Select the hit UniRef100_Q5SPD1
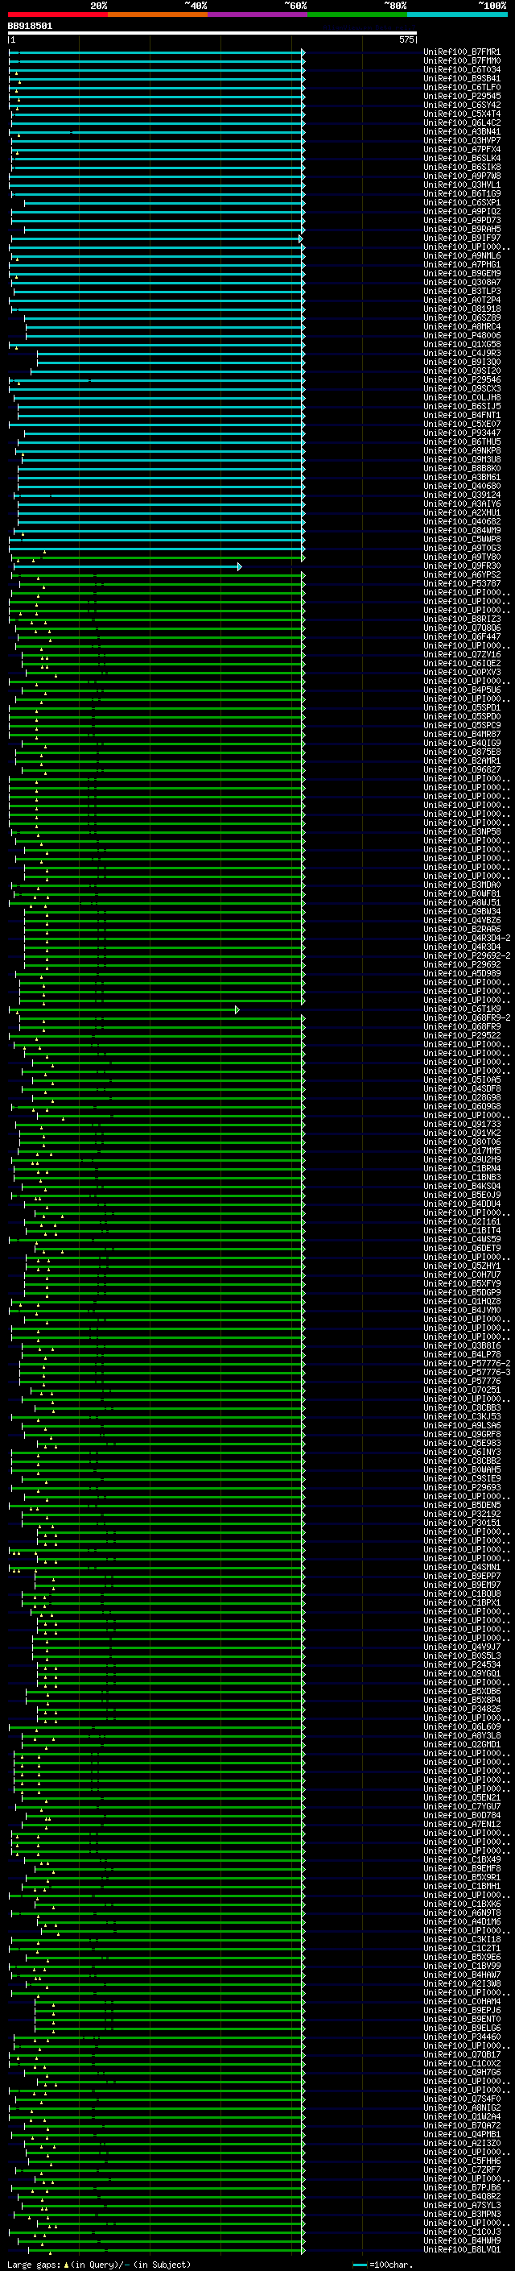515x2271 pixels. [461, 708]
